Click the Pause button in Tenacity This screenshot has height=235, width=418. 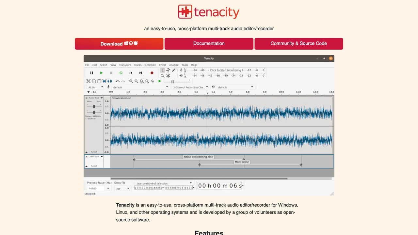point(91,73)
